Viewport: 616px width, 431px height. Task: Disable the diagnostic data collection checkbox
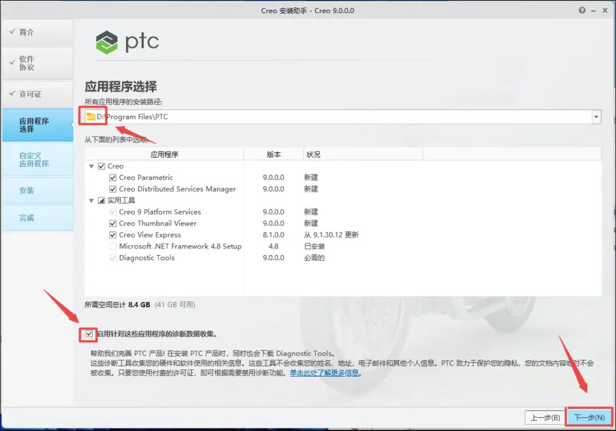[89, 334]
